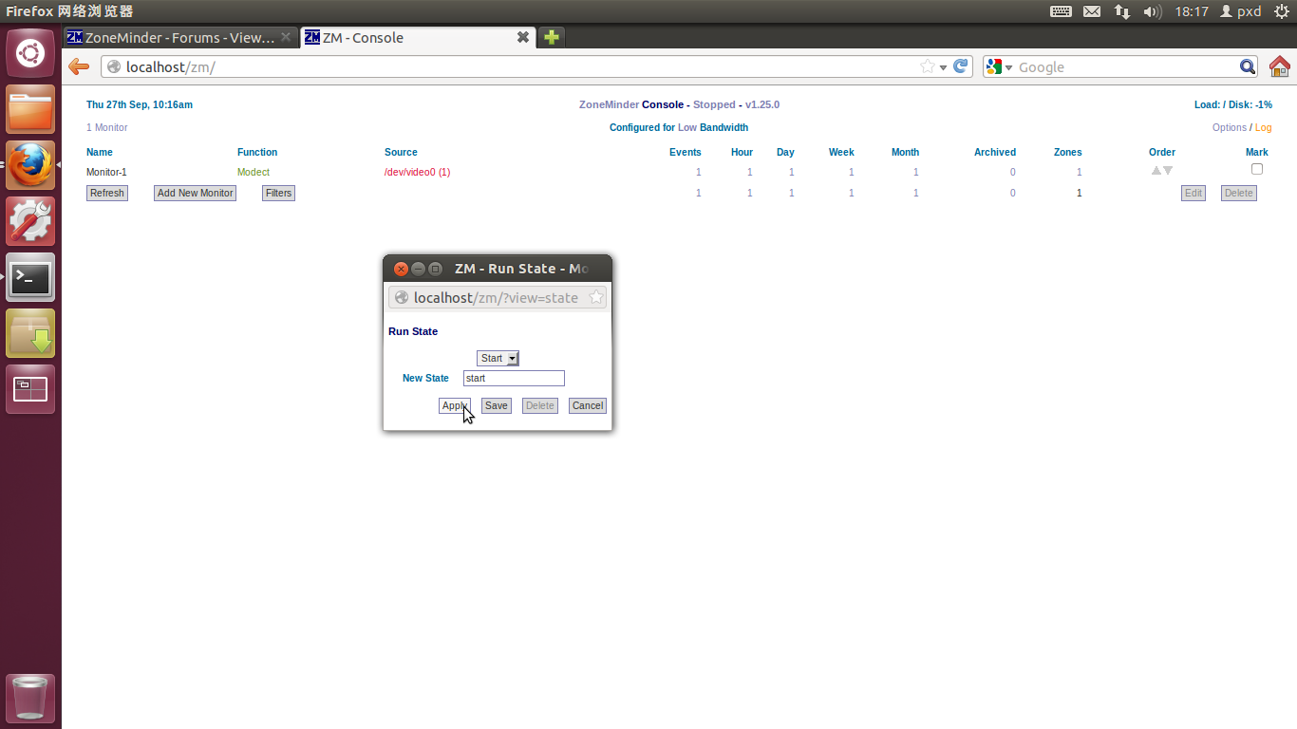Bookmark page with star icon

pos(928,66)
